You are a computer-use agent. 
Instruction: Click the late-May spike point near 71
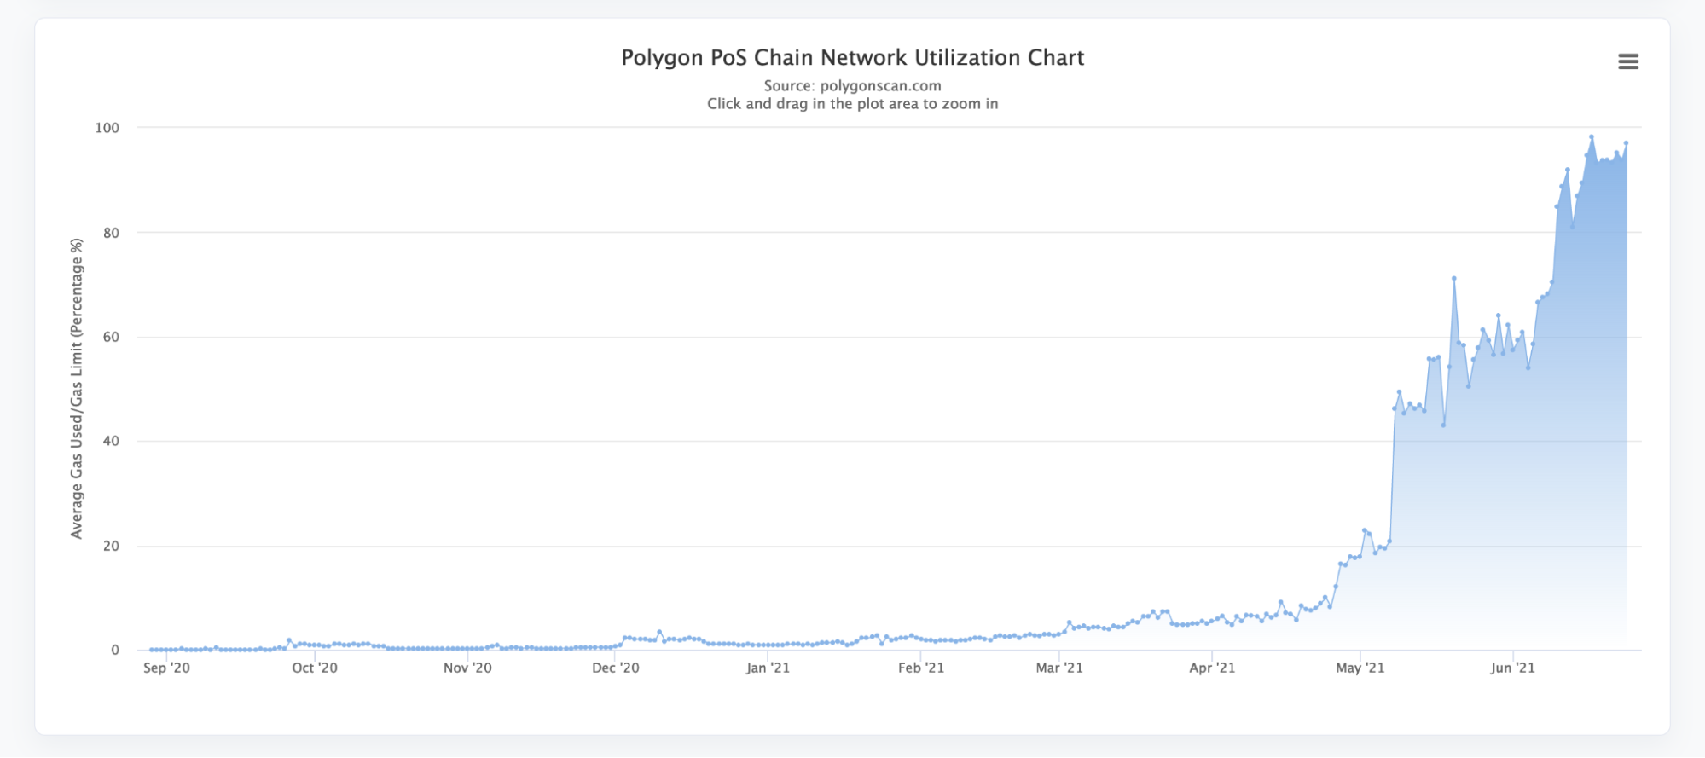tap(1454, 278)
